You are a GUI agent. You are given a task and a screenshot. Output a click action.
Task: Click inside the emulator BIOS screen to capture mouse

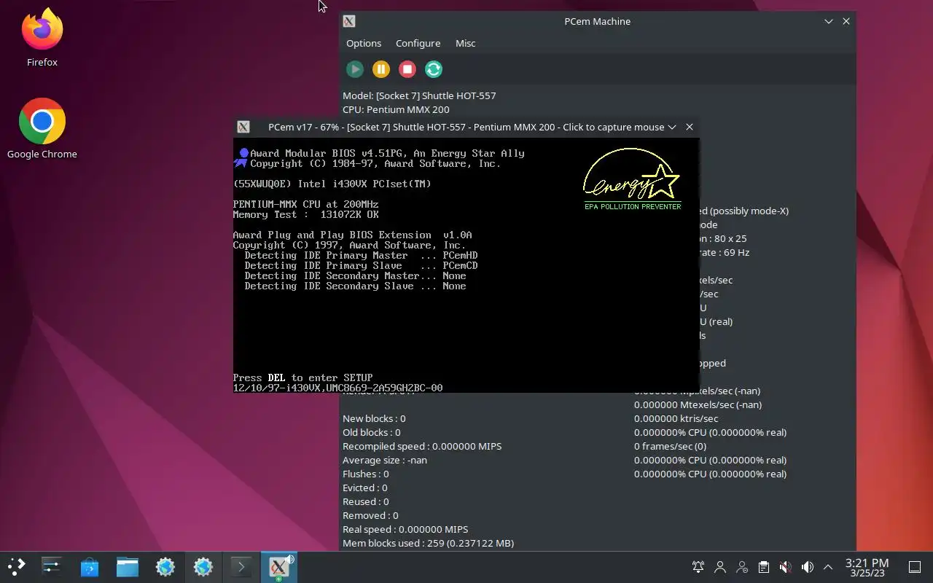coord(466,265)
